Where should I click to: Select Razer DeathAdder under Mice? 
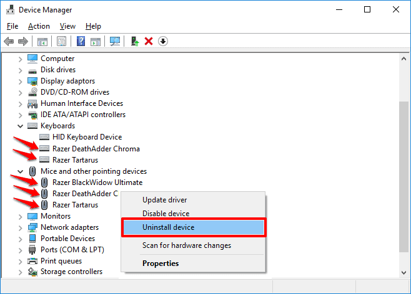[x=85, y=194]
